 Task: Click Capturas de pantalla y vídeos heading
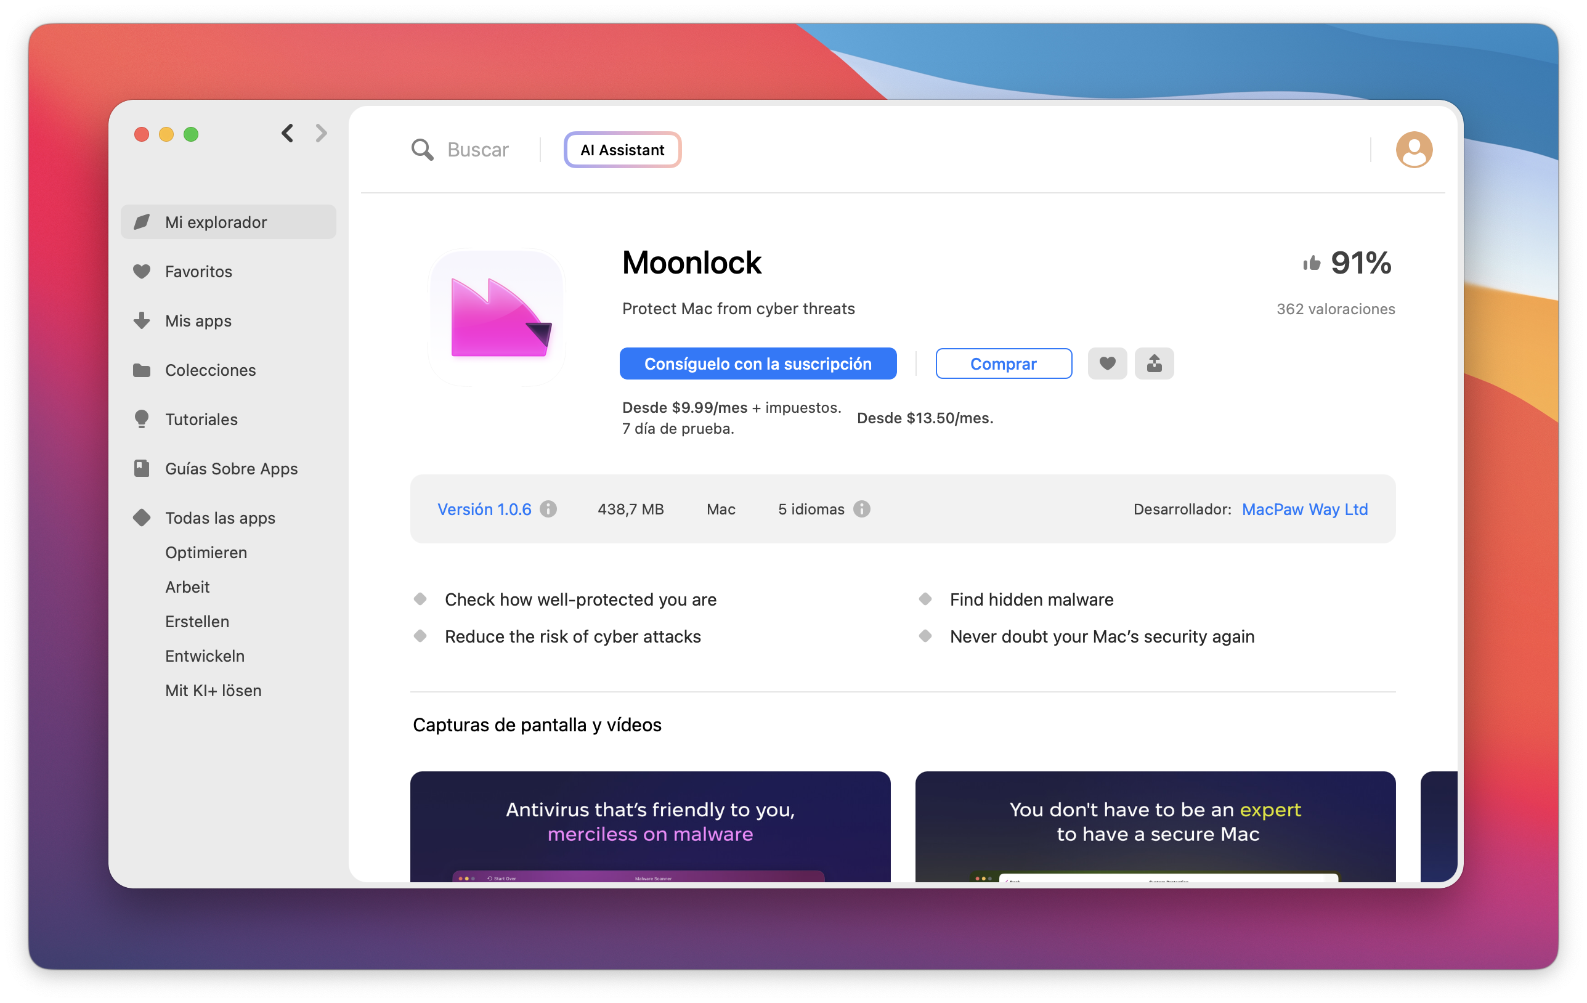pyautogui.click(x=537, y=725)
